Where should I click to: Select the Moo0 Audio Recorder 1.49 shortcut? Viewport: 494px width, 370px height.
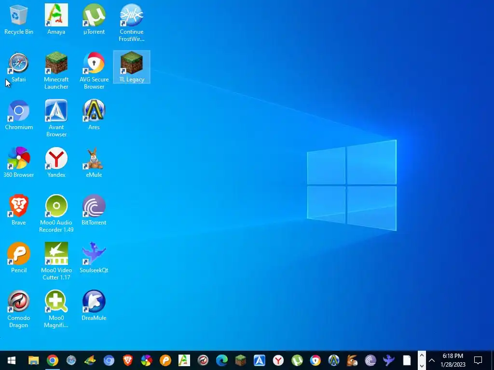coord(56,214)
